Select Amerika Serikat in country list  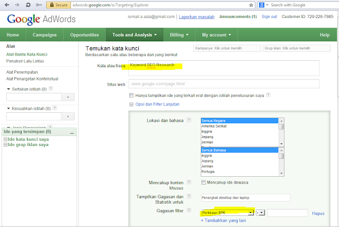pos(239,126)
